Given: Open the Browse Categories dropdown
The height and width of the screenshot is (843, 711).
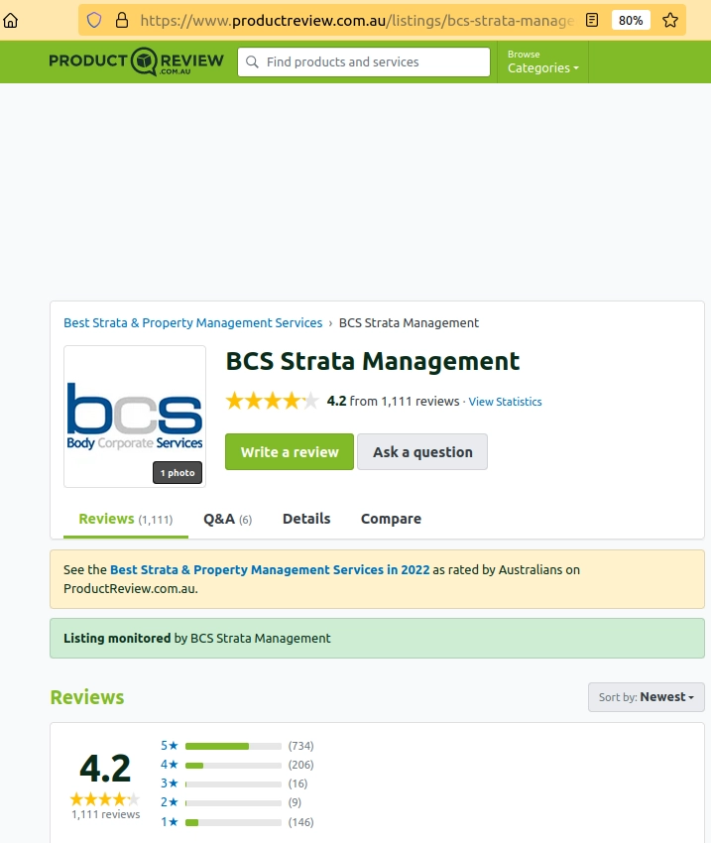Looking at the screenshot, I should click(542, 61).
